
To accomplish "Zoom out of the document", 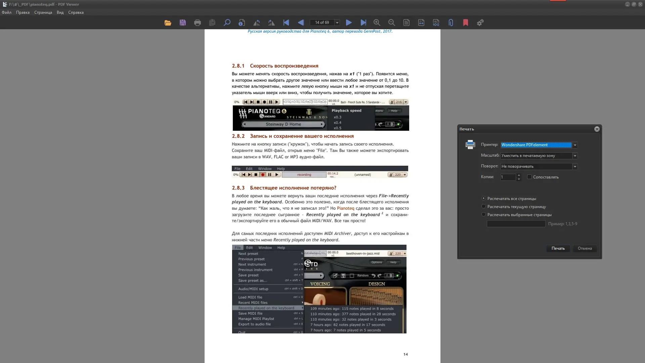I will (391, 22).
